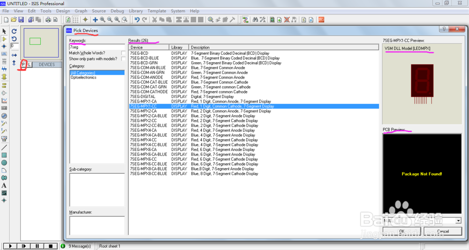Select device 7SEG-MPX1-CA row
This screenshot has width=469, height=250.
coord(254,101)
